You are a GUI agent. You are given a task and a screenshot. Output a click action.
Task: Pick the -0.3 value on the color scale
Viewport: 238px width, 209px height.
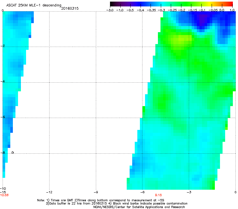tap(161, 10)
